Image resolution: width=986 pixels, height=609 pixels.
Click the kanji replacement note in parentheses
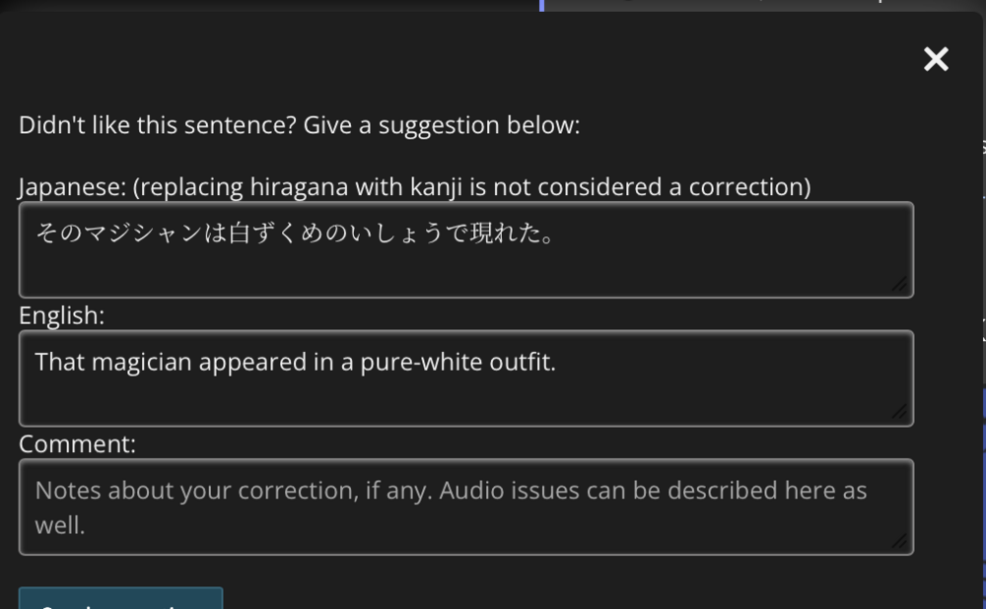(x=471, y=187)
